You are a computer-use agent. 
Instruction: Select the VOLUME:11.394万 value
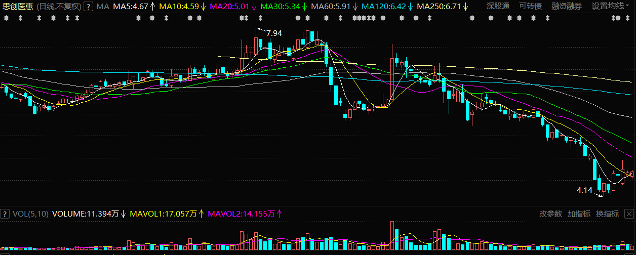(x=86, y=214)
